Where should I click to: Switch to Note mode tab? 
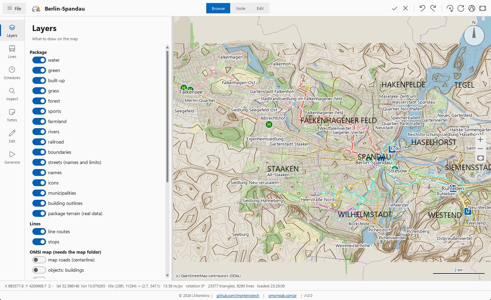click(241, 8)
